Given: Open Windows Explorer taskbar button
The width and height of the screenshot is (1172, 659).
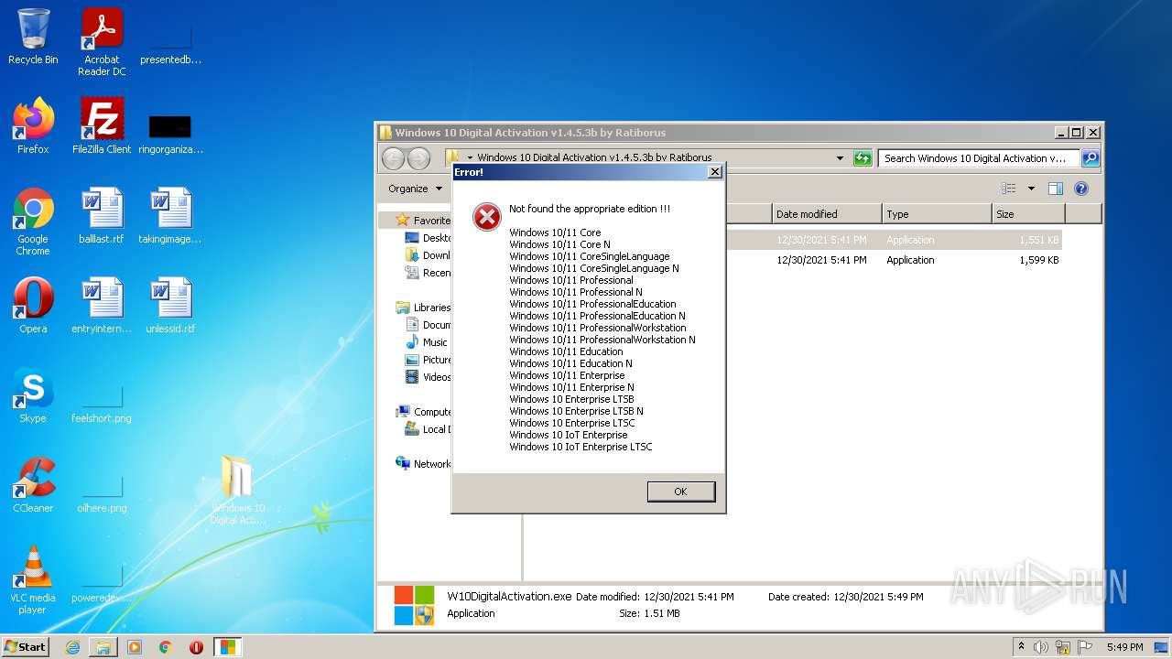Looking at the screenshot, I should 103,647.
